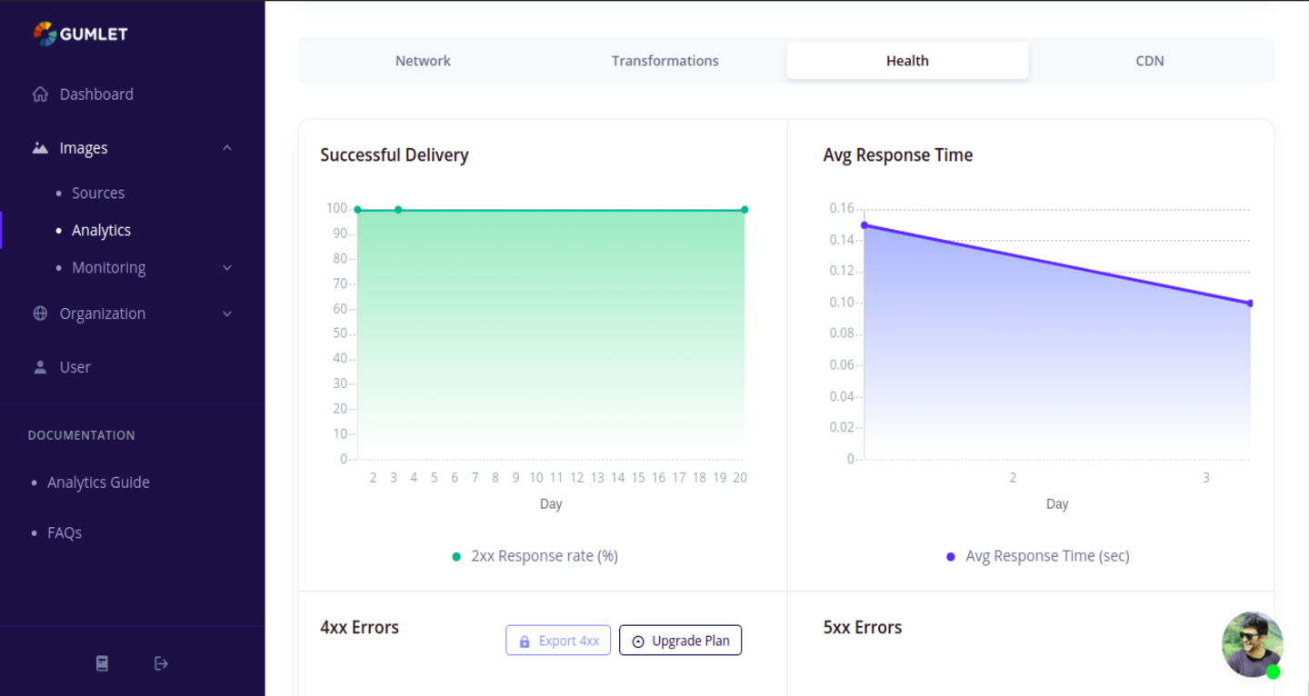Click the Upgrade Plan button

(x=681, y=641)
